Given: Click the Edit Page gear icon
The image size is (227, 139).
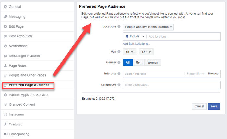Looking at the screenshot, I should pos(6,26).
